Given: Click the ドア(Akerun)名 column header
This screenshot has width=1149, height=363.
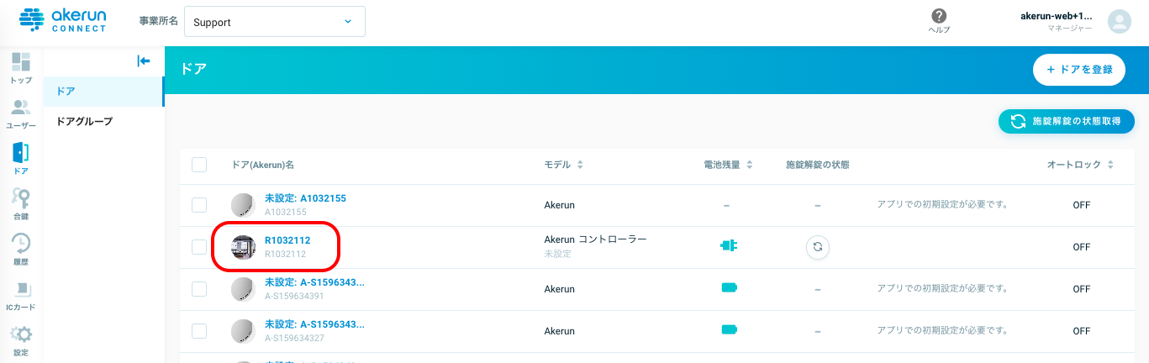Looking at the screenshot, I should (263, 165).
